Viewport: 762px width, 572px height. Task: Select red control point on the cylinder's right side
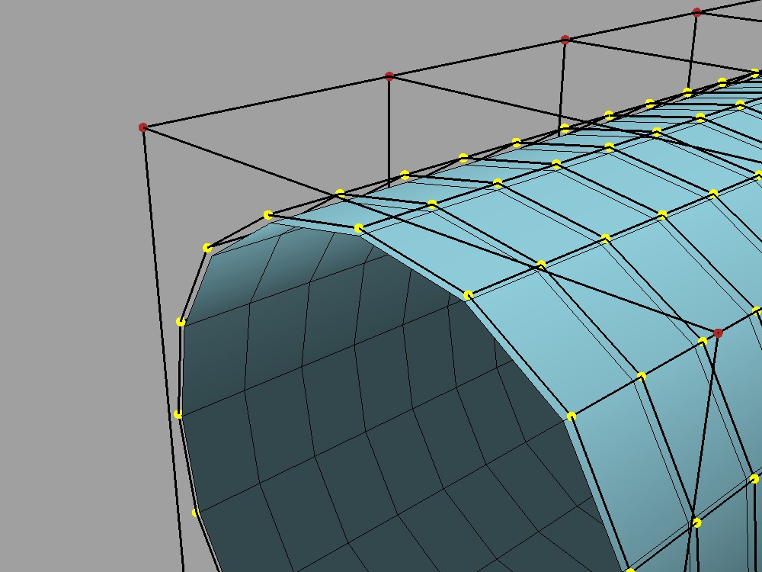tap(718, 333)
